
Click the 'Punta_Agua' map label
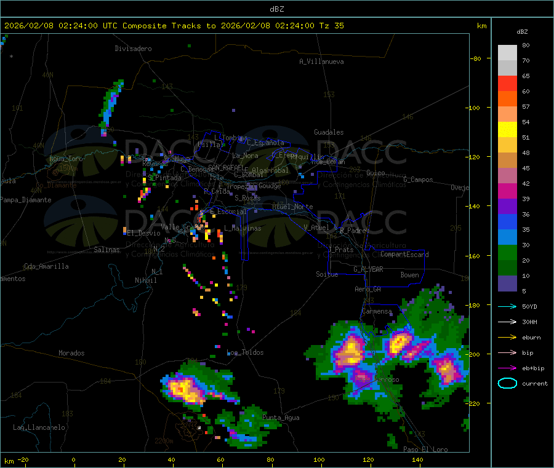(x=281, y=418)
